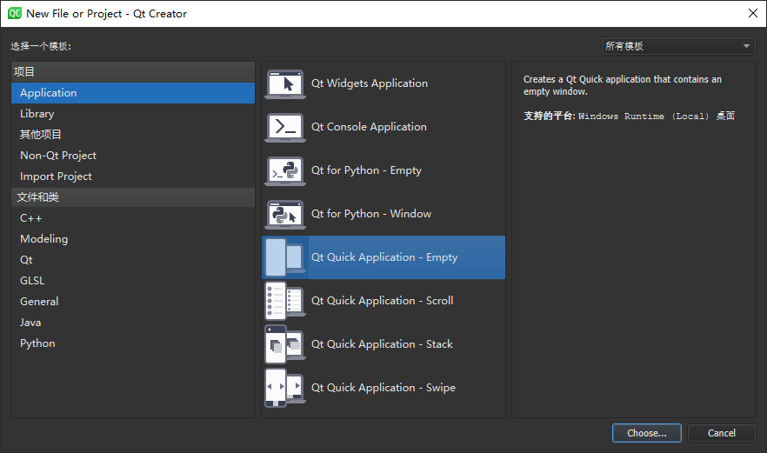Click the Qt Quick Application Stack icon
The width and height of the screenshot is (767, 453).
point(285,344)
